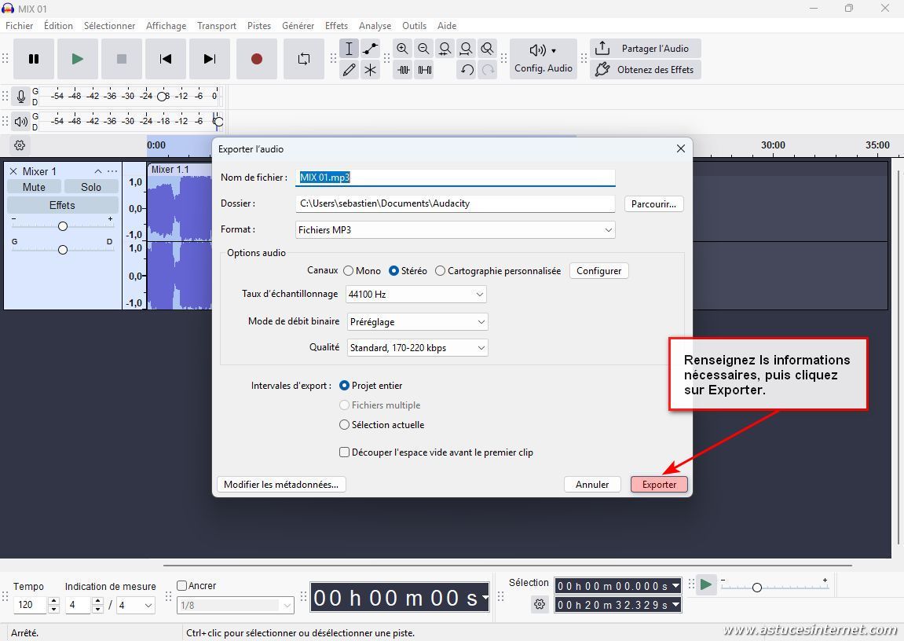Enable Découper l'espace vide checkbox

(x=344, y=452)
